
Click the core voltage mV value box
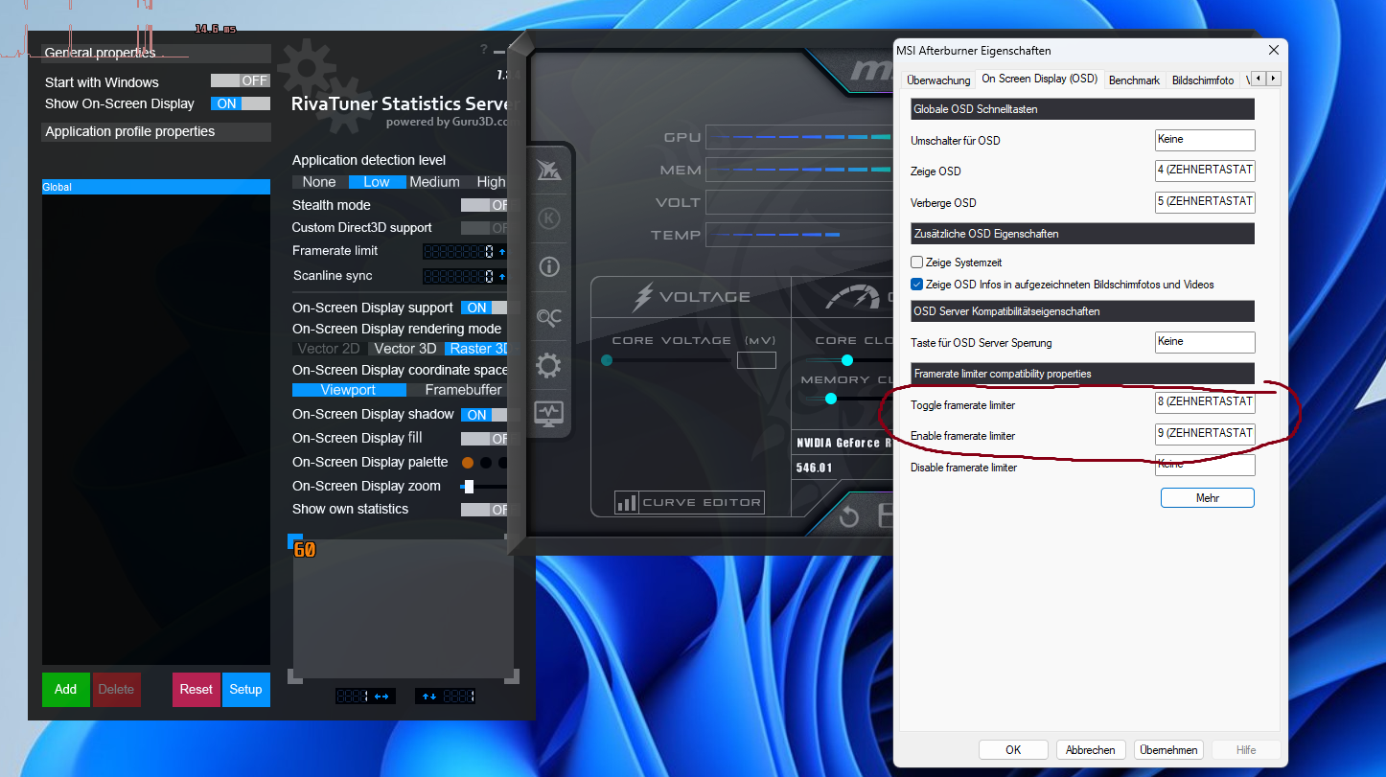pos(756,360)
